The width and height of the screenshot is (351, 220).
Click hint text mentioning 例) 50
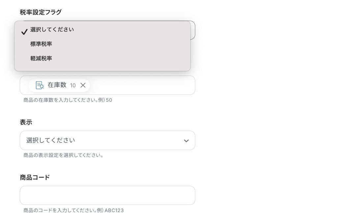(x=67, y=100)
